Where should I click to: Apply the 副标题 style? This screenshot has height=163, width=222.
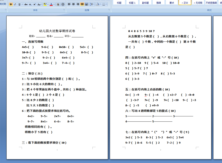pos(145,2)
